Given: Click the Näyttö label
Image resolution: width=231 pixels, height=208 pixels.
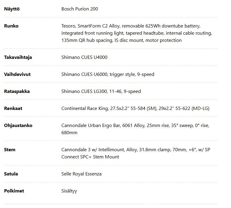Looking at the screenshot, I should tap(12, 9).
